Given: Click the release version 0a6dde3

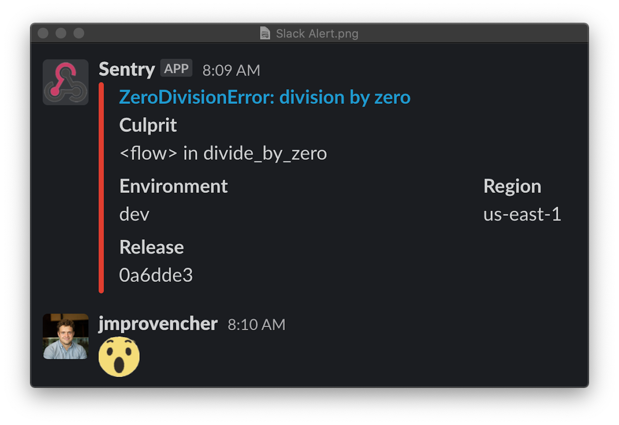Looking at the screenshot, I should tap(155, 275).
